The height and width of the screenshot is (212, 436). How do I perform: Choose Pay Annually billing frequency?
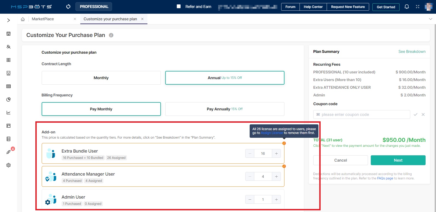click(x=225, y=109)
